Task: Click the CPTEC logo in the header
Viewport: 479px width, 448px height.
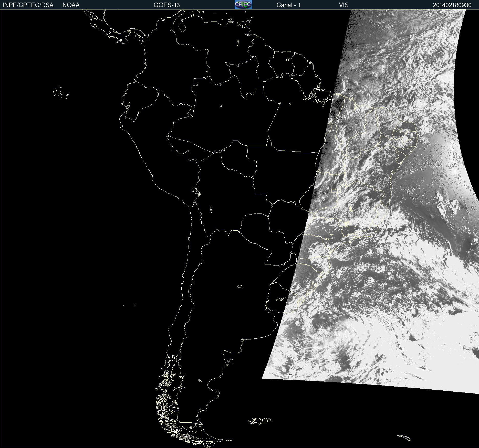Action: tap(243, 5)
